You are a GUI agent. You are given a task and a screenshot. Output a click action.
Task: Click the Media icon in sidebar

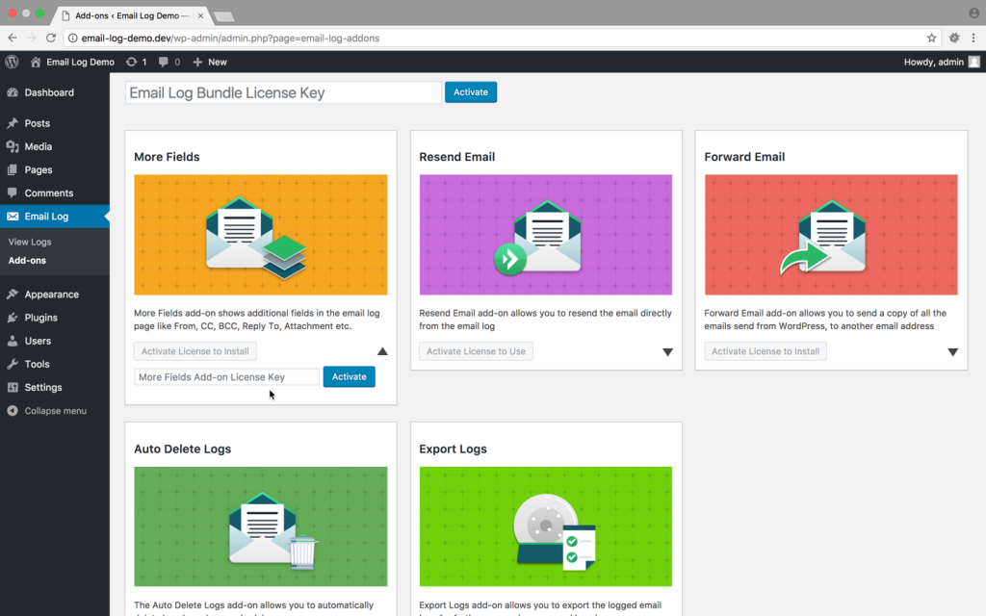[x=13, y=146]
